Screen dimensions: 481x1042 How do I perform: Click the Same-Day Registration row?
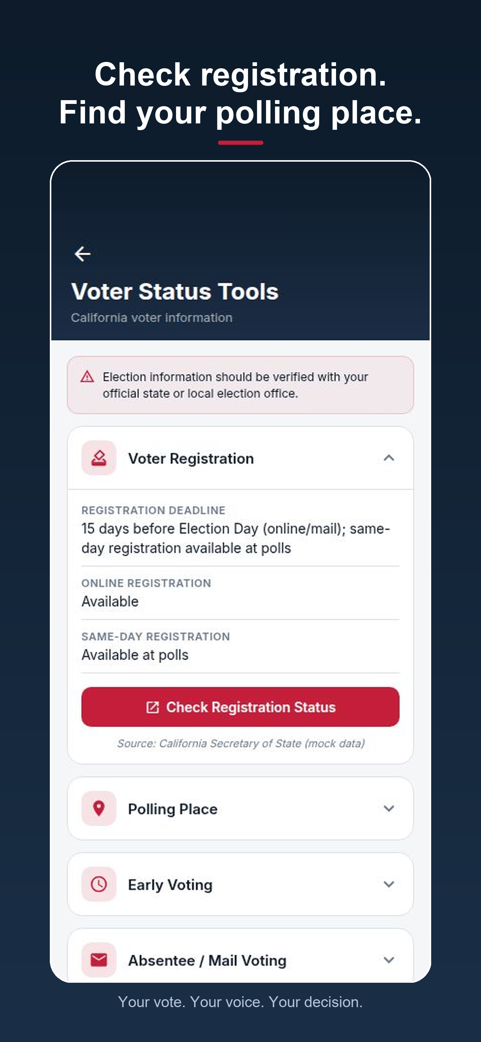(240, 646)
